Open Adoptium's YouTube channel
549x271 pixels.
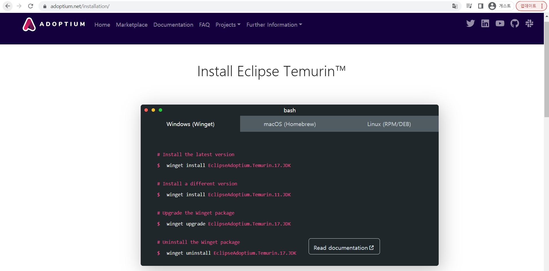[500, 23]
